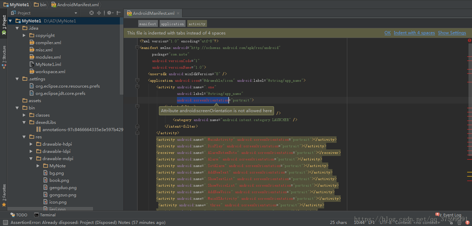Open the Terminal tool window tab
This screenshot has height=226, width=472.
pyautogui.click(x=45, y=215)
